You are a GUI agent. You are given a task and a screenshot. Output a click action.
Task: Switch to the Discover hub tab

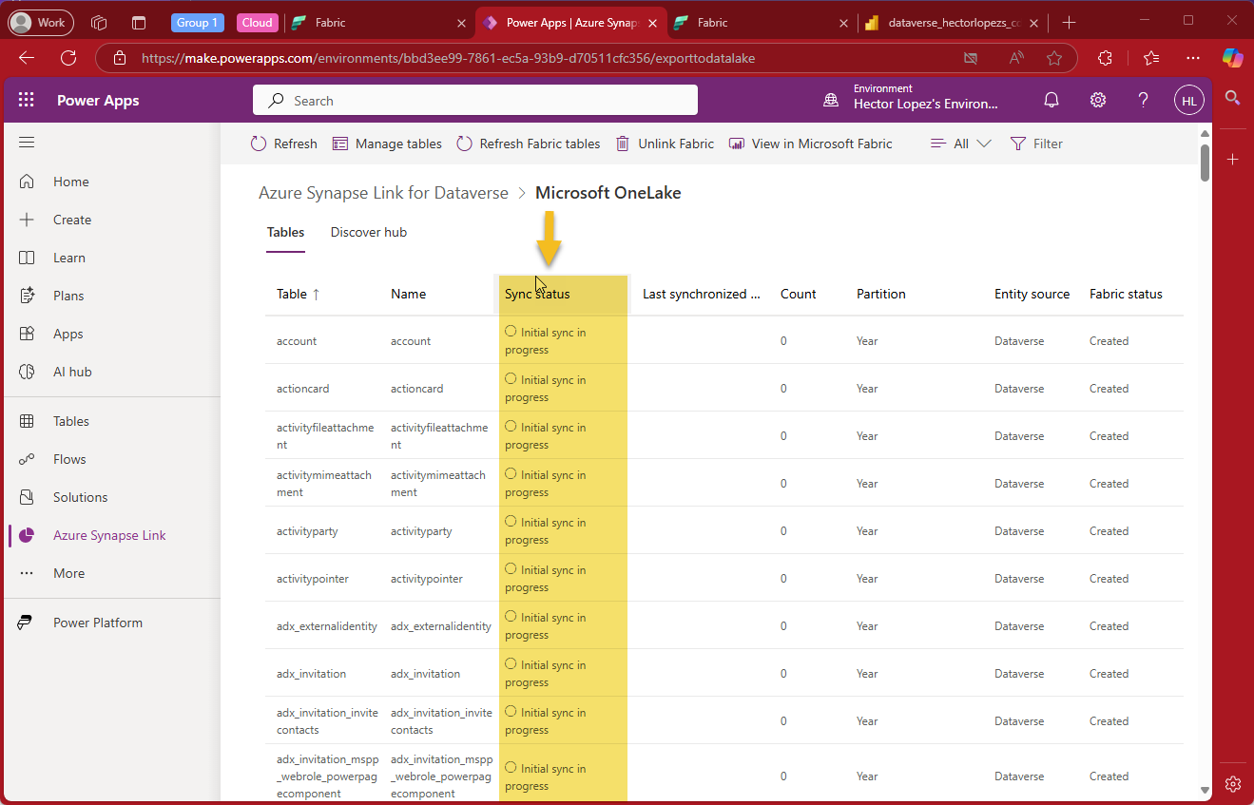pyautogui.click(x=368, y=232)
